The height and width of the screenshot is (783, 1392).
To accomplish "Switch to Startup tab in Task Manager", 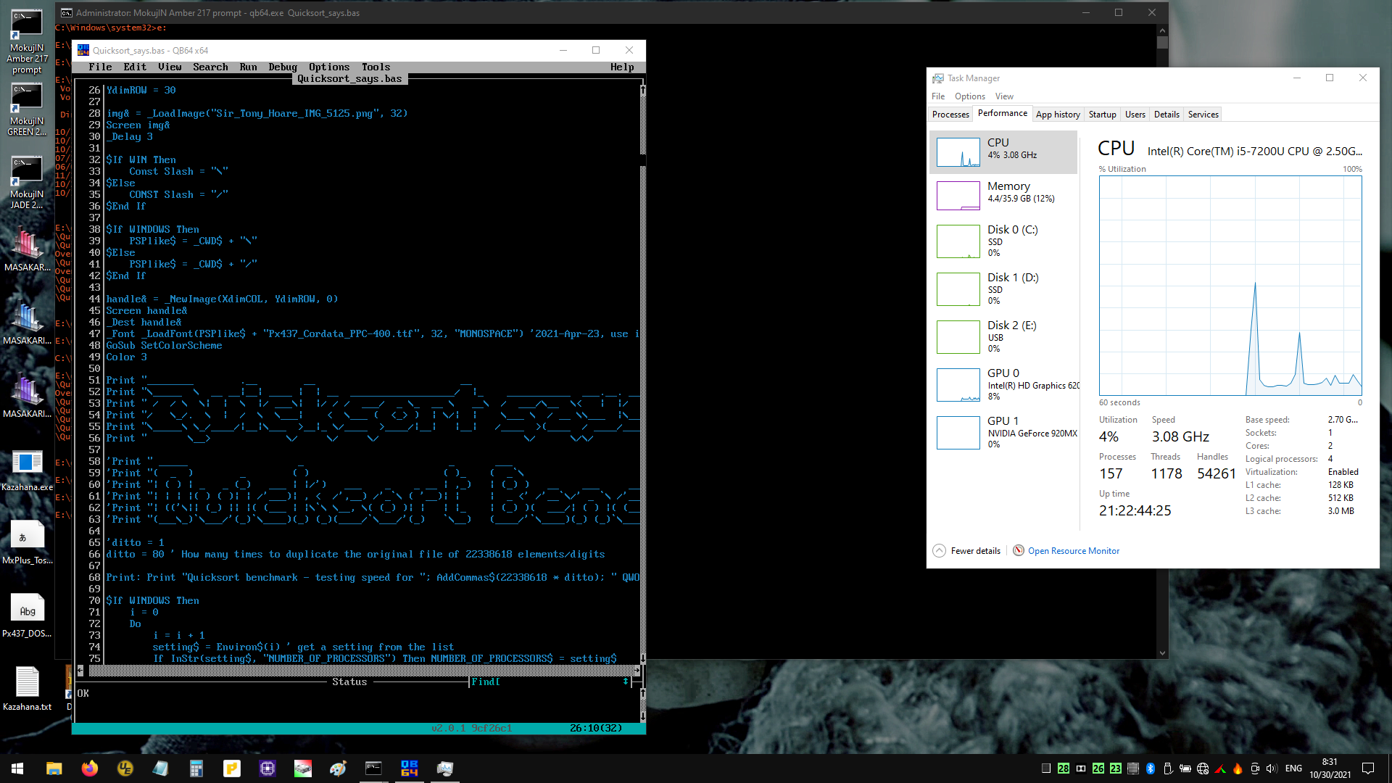I will point(1102,115).
